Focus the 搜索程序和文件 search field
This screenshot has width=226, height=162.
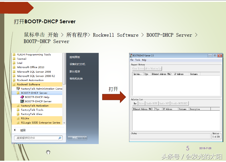coord(38,138)
